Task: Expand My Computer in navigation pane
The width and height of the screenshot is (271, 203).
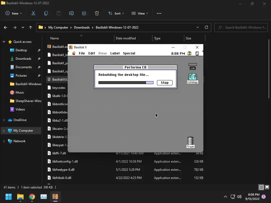Action: [x=4, y=131]
